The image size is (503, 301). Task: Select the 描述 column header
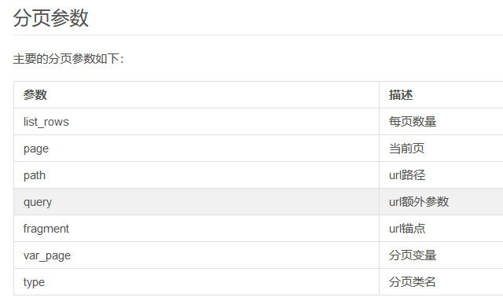pyautogui.click(x=441, y=94)
